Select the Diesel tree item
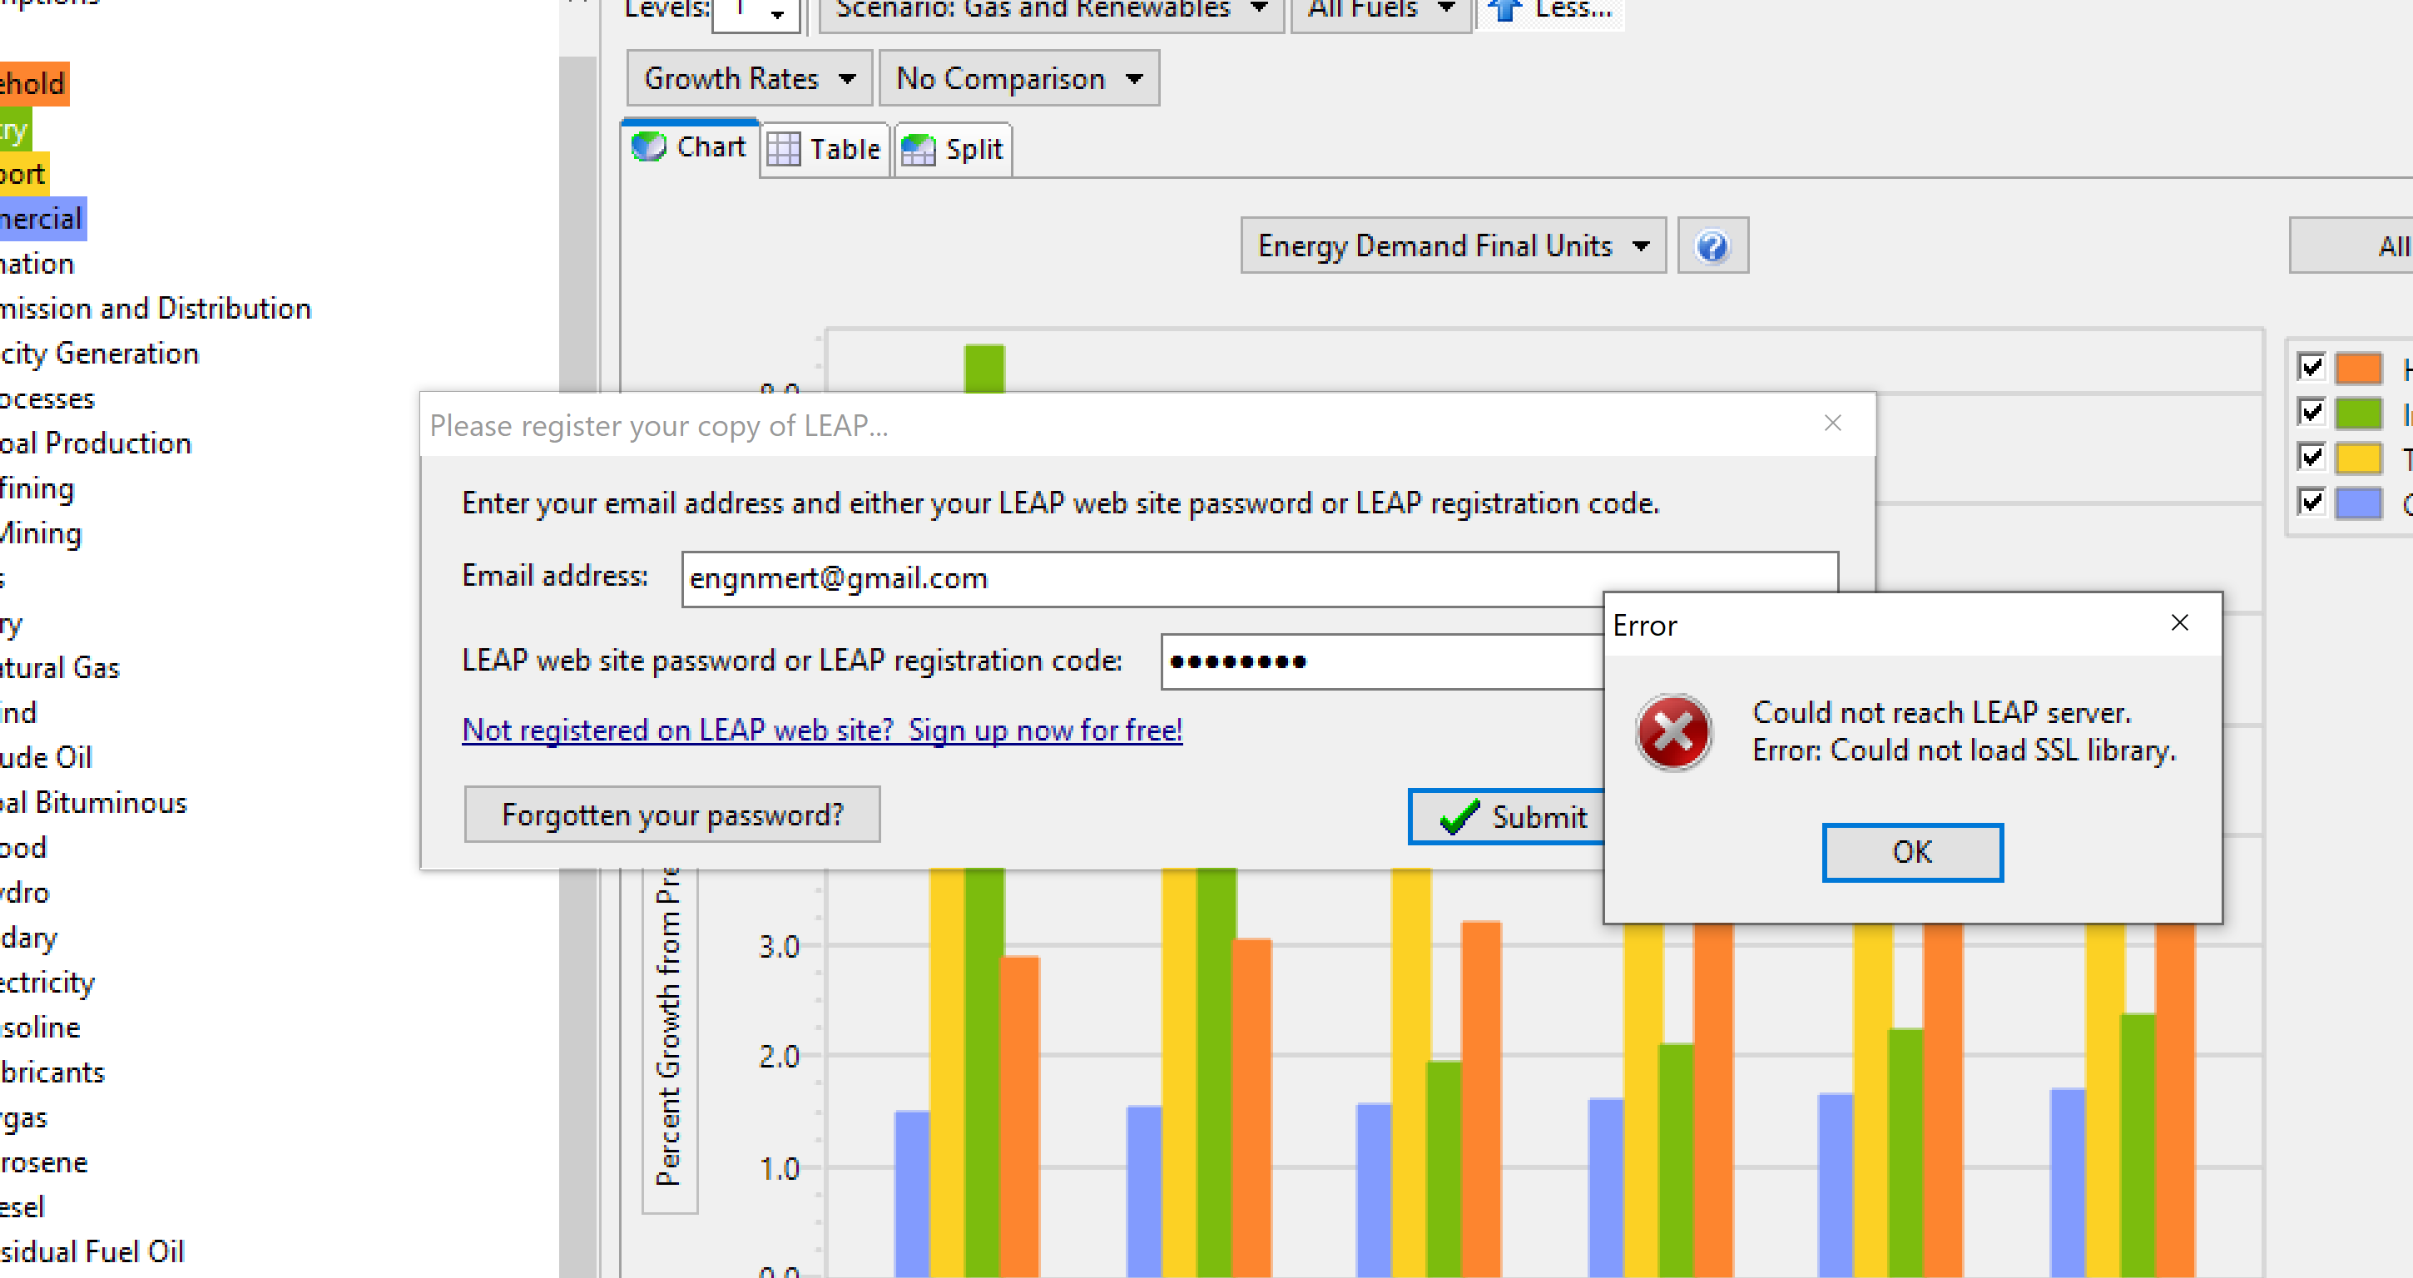Viewport: 2413px width, 1278px height. [22, 1206]
